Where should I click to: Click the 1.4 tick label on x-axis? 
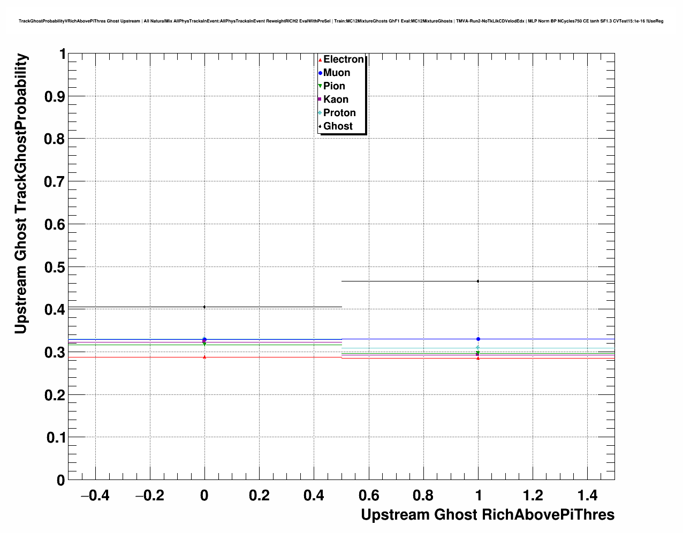(x=588, y=496)
